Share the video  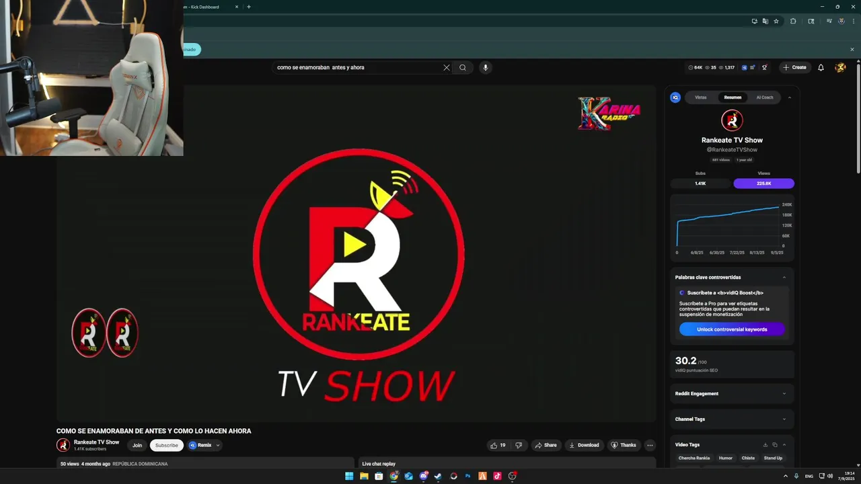coord(546,445)
